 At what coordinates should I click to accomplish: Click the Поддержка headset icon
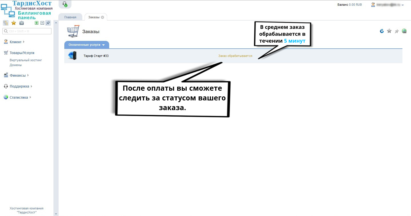click(6, 86)
